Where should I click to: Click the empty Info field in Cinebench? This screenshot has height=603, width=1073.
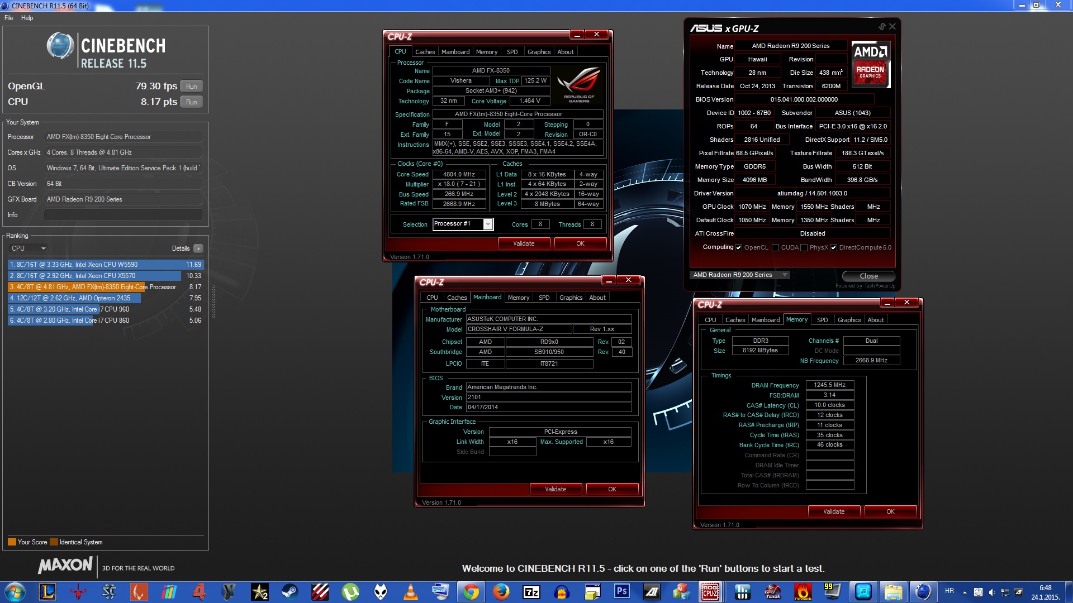(x=123, y=215)
